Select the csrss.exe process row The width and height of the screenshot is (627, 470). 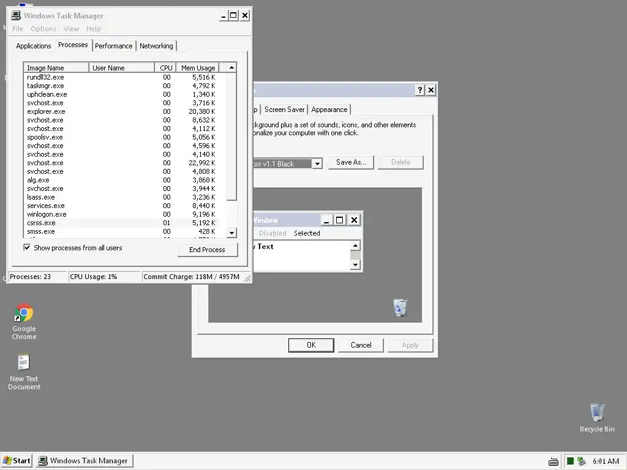122,223
